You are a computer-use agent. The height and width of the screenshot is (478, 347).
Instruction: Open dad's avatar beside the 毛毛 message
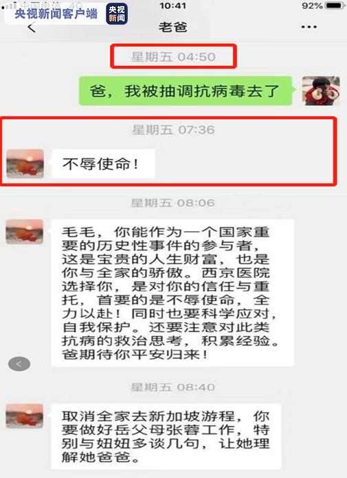25,232
